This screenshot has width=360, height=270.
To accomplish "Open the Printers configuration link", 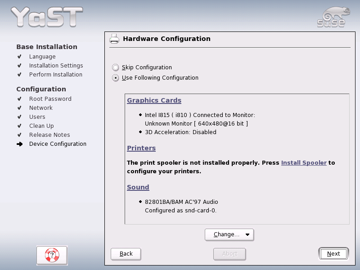I will tap(141, 148).
